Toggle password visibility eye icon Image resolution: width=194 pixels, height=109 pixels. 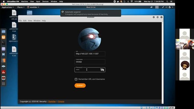[x=102, y=70]
